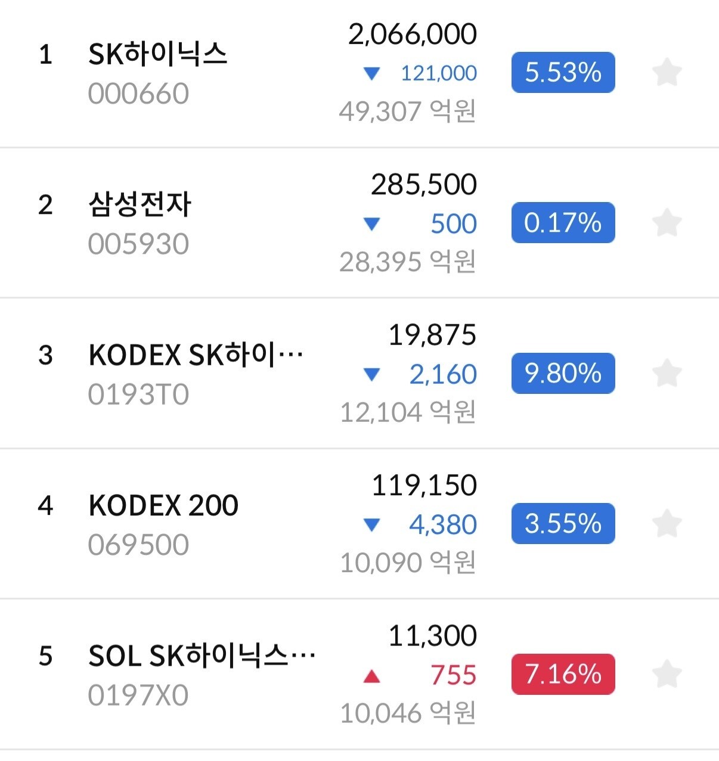
Task: Toggle favorite star for 삼성전자
Action: [667, 223]
